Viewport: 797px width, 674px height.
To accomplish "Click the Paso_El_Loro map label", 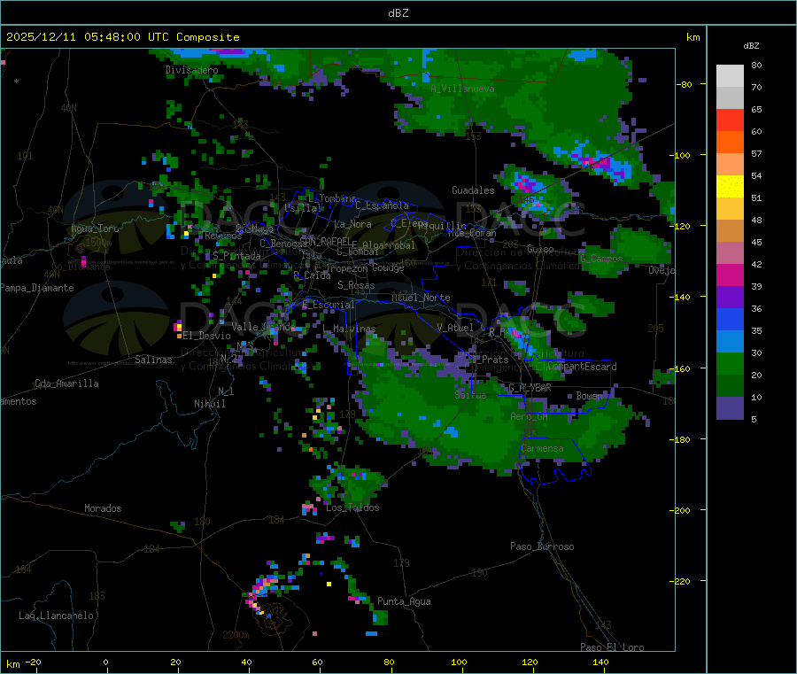I will pyautogui.click(x=613, y=647).
